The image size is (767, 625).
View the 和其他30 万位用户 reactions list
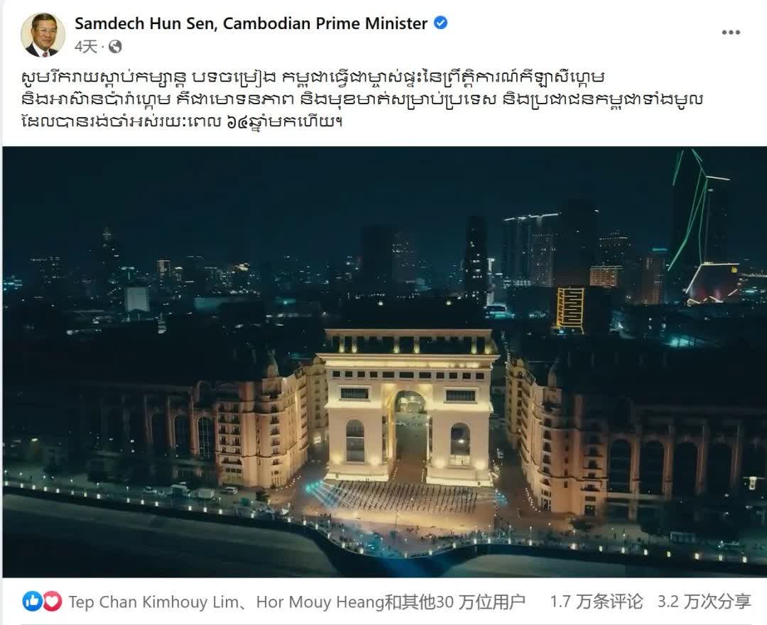455,602
